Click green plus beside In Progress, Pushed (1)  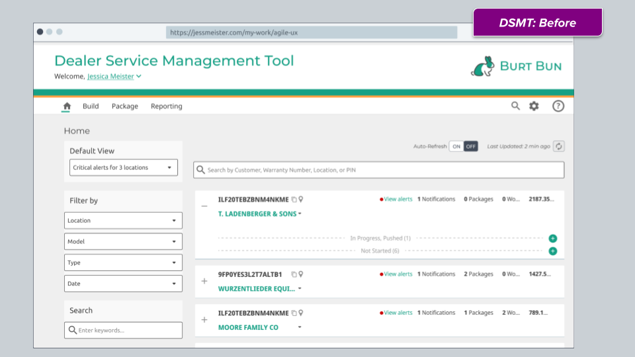(553, 239)
